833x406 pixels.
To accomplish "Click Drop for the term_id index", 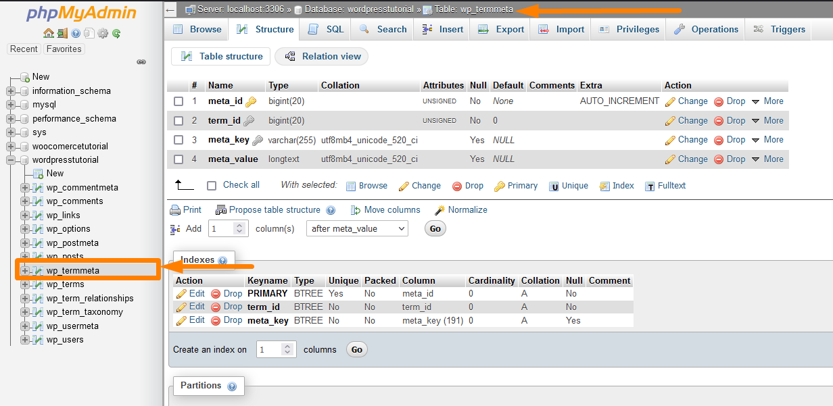I will tap(227, 307).
